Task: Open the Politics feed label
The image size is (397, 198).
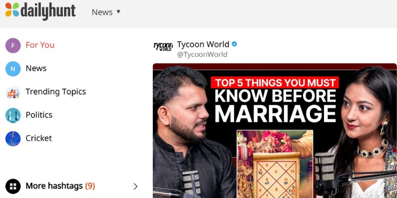Action: coord(39,115)
